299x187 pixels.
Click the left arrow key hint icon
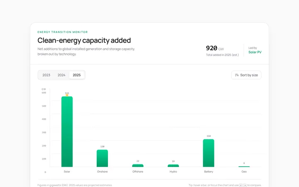241,185
